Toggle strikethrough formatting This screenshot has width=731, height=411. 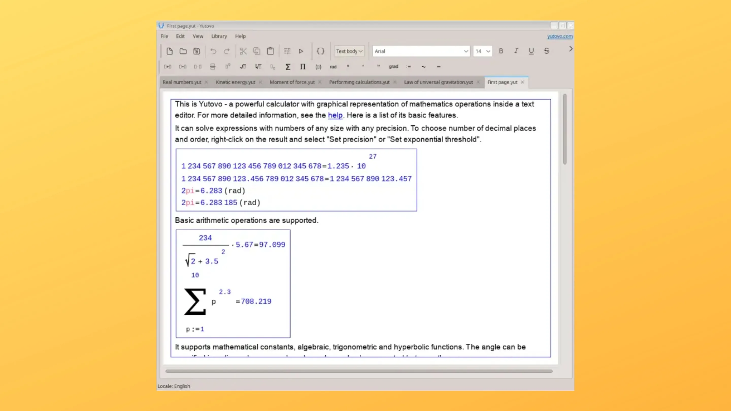tap(546, 51)
